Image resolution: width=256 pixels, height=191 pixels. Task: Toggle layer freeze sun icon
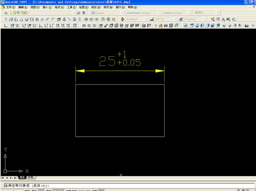coord(14,13)
